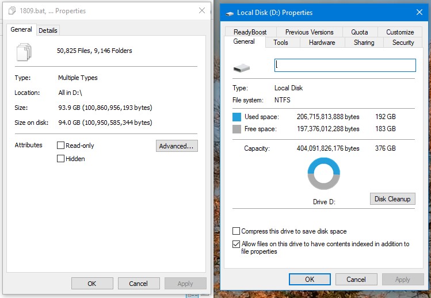
Task: Check the Hidden attribute checkbox
Action: 60,159
